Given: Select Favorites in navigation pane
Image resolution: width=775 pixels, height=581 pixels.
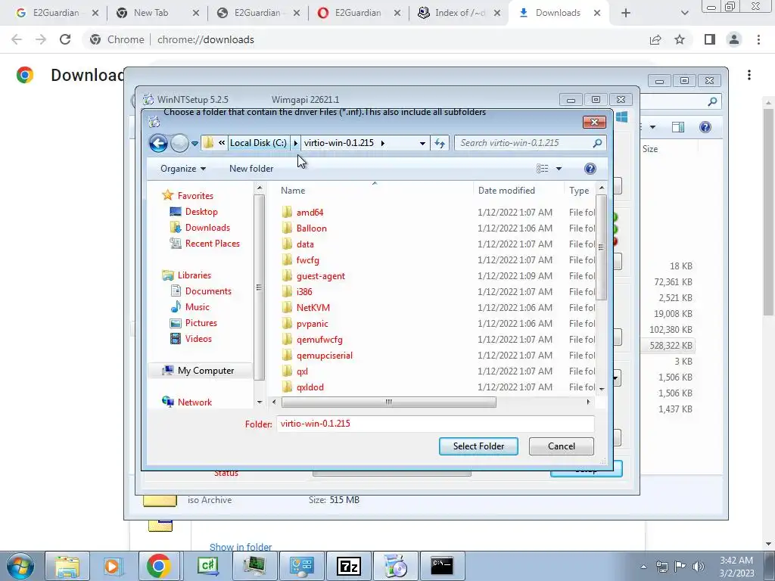Looking at the screenshot, I should [195, 196].
